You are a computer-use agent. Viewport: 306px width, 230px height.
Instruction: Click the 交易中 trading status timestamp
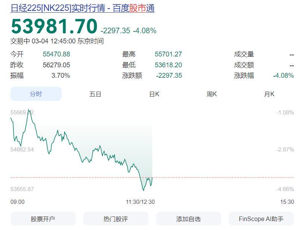57,41
